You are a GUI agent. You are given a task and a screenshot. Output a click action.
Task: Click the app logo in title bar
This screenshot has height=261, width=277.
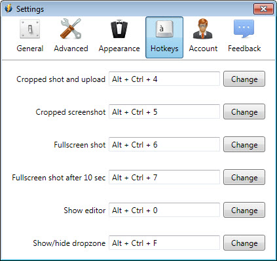9,9
